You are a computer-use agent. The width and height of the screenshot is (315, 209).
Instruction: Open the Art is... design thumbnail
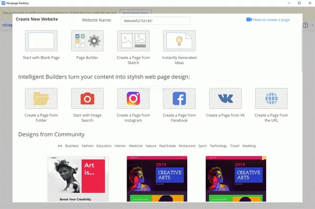78,179
